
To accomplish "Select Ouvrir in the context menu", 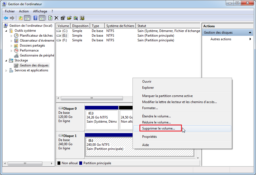I will 182,82.
